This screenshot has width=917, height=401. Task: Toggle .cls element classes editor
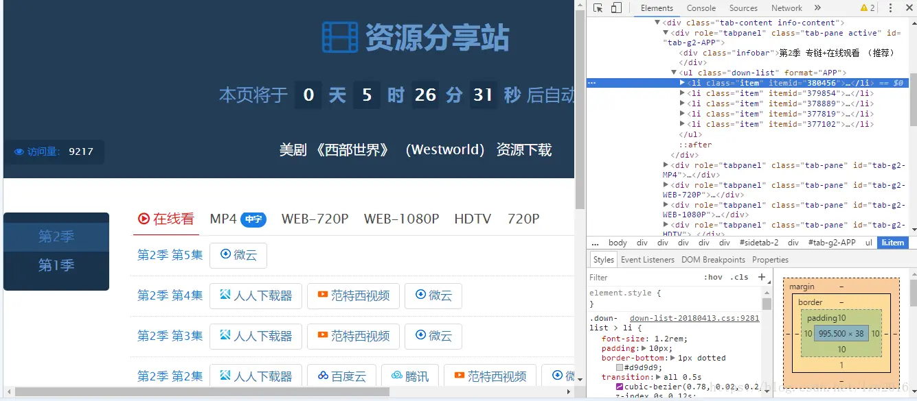tap(740, 277)
